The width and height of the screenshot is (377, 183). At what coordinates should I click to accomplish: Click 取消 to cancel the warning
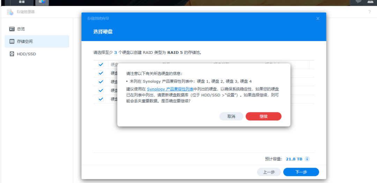click(231, 117)
